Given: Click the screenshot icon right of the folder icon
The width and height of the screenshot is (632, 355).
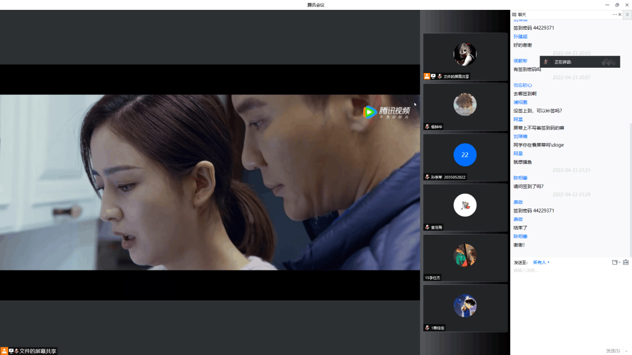Looking at the screenshot, I should pyautogui.click(x=626, y=262).
